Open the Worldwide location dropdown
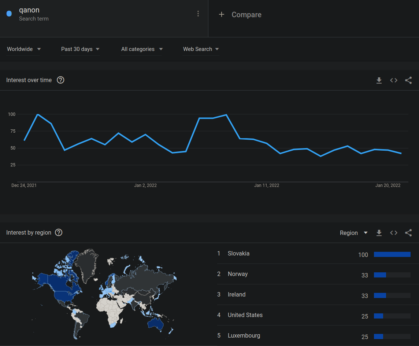 point(23,49)
